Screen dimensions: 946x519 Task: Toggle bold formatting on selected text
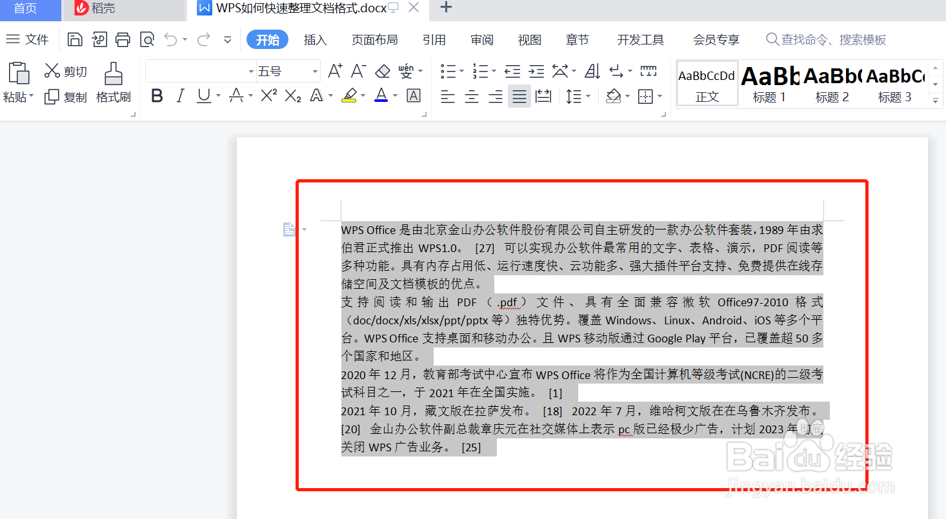157,95
